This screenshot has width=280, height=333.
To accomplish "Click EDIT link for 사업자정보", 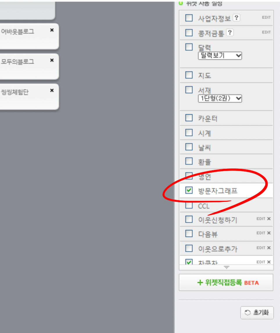I will tap(266, 17).
